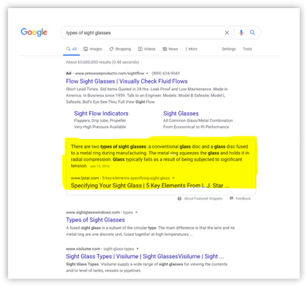Click the Feedback link
The width and height of the screenshot is (308, 287).
[243, 198]
